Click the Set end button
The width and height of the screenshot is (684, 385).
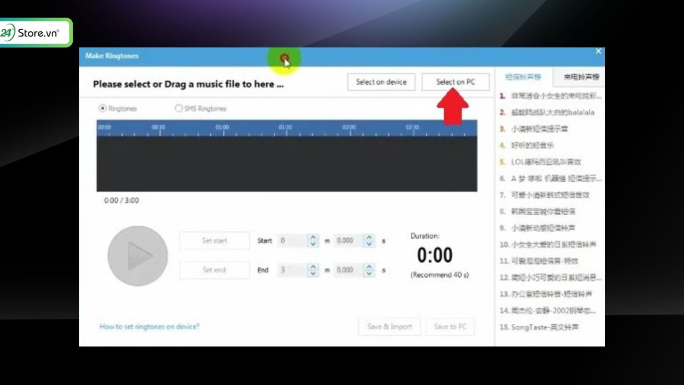215,270
